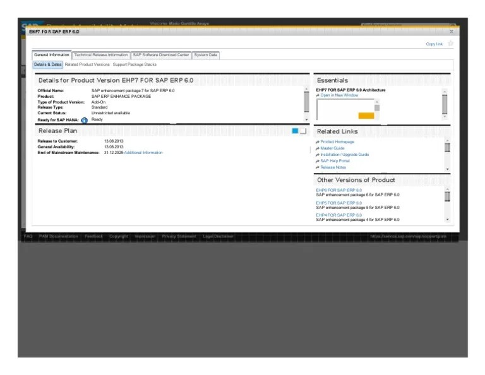Open the EHP6 FOR SAP ERP 6.0 link
The width and height of the screenshot is (485, 375).
(x=338, y=191)
